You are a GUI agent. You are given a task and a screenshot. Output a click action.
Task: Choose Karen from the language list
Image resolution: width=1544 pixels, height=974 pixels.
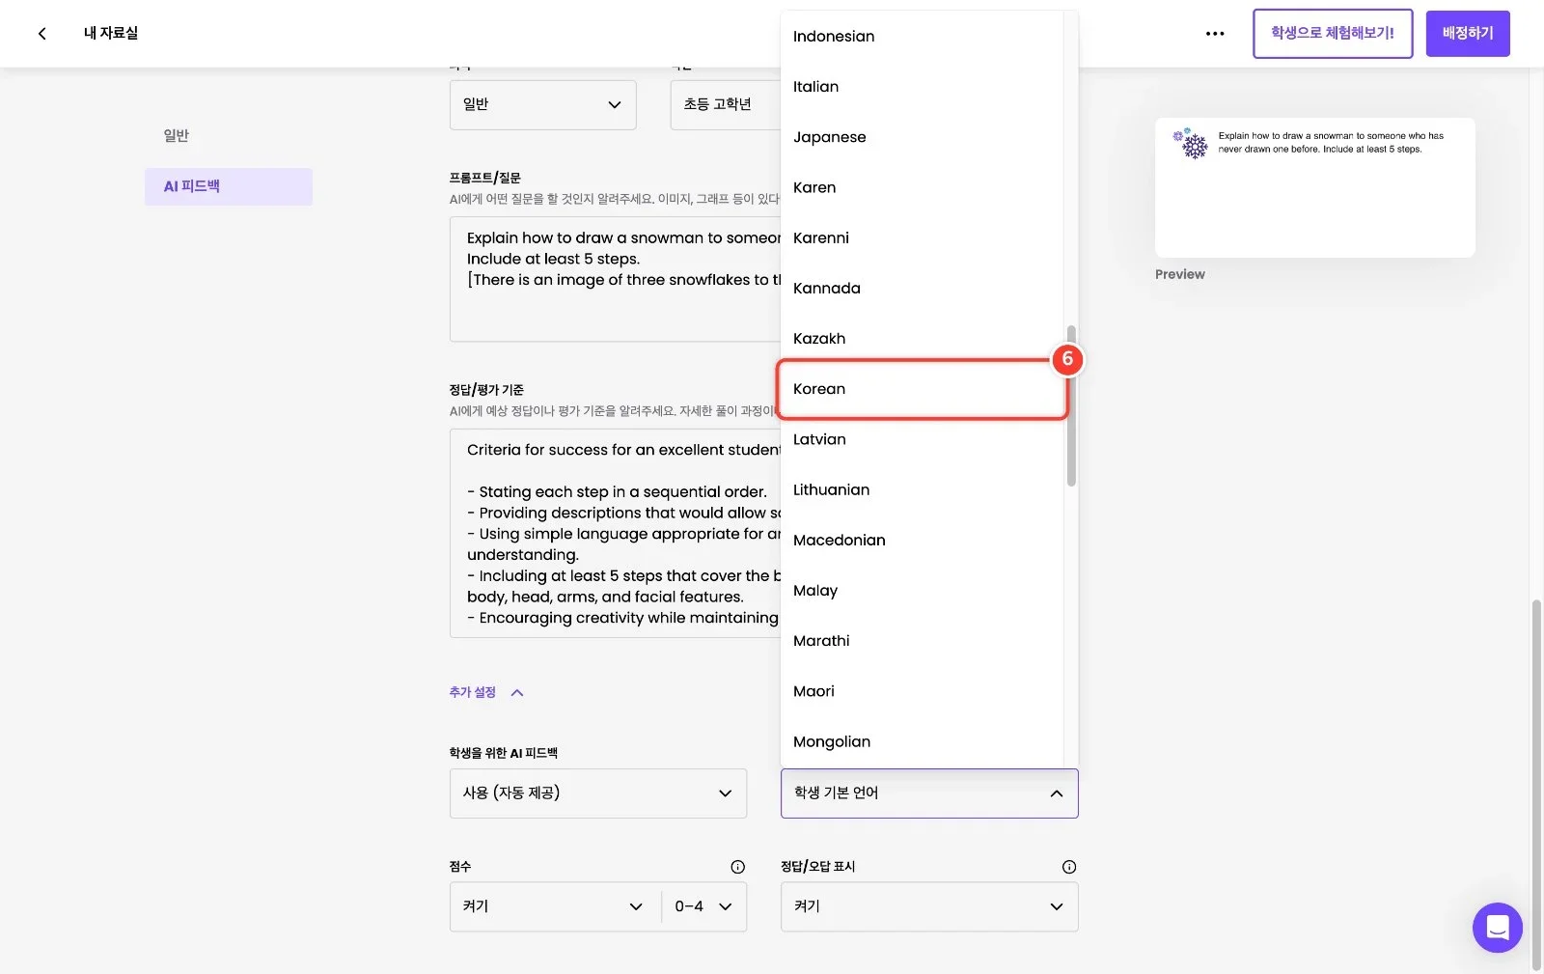pos(922,187)
